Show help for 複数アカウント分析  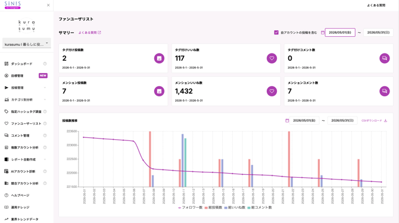tap(45, 147)
